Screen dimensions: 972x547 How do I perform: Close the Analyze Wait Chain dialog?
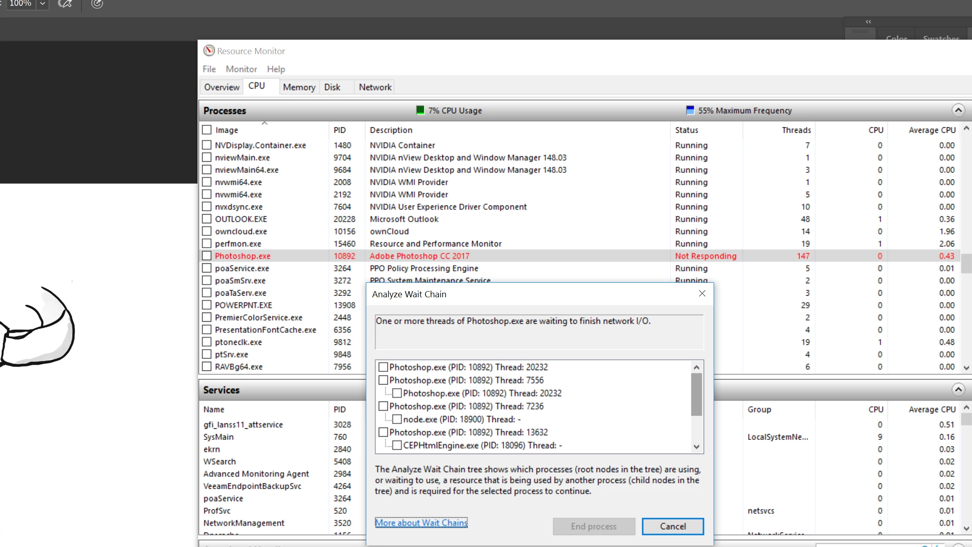[x=702, y=294]
